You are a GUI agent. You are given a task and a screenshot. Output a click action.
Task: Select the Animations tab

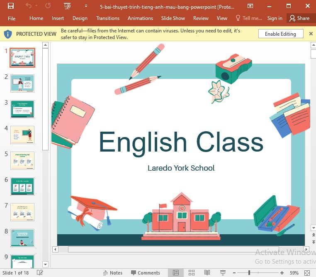point(140,18)
